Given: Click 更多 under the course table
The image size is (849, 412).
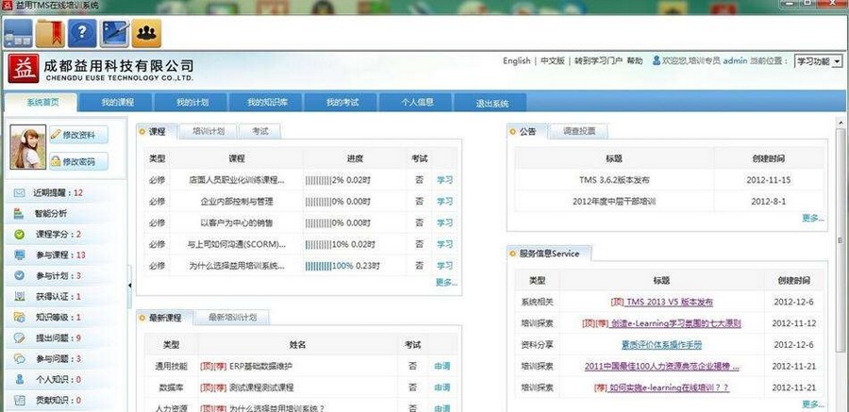Looking at the screenshot, I should coord(446,282).
